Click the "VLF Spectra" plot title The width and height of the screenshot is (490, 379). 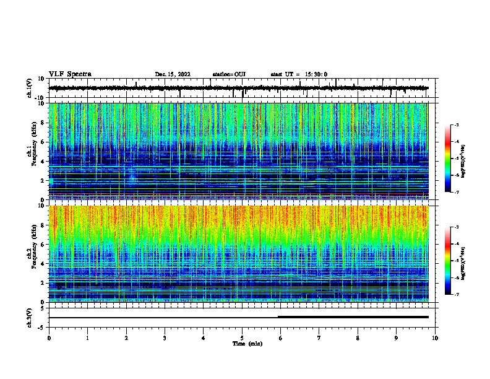click(70, 74)
